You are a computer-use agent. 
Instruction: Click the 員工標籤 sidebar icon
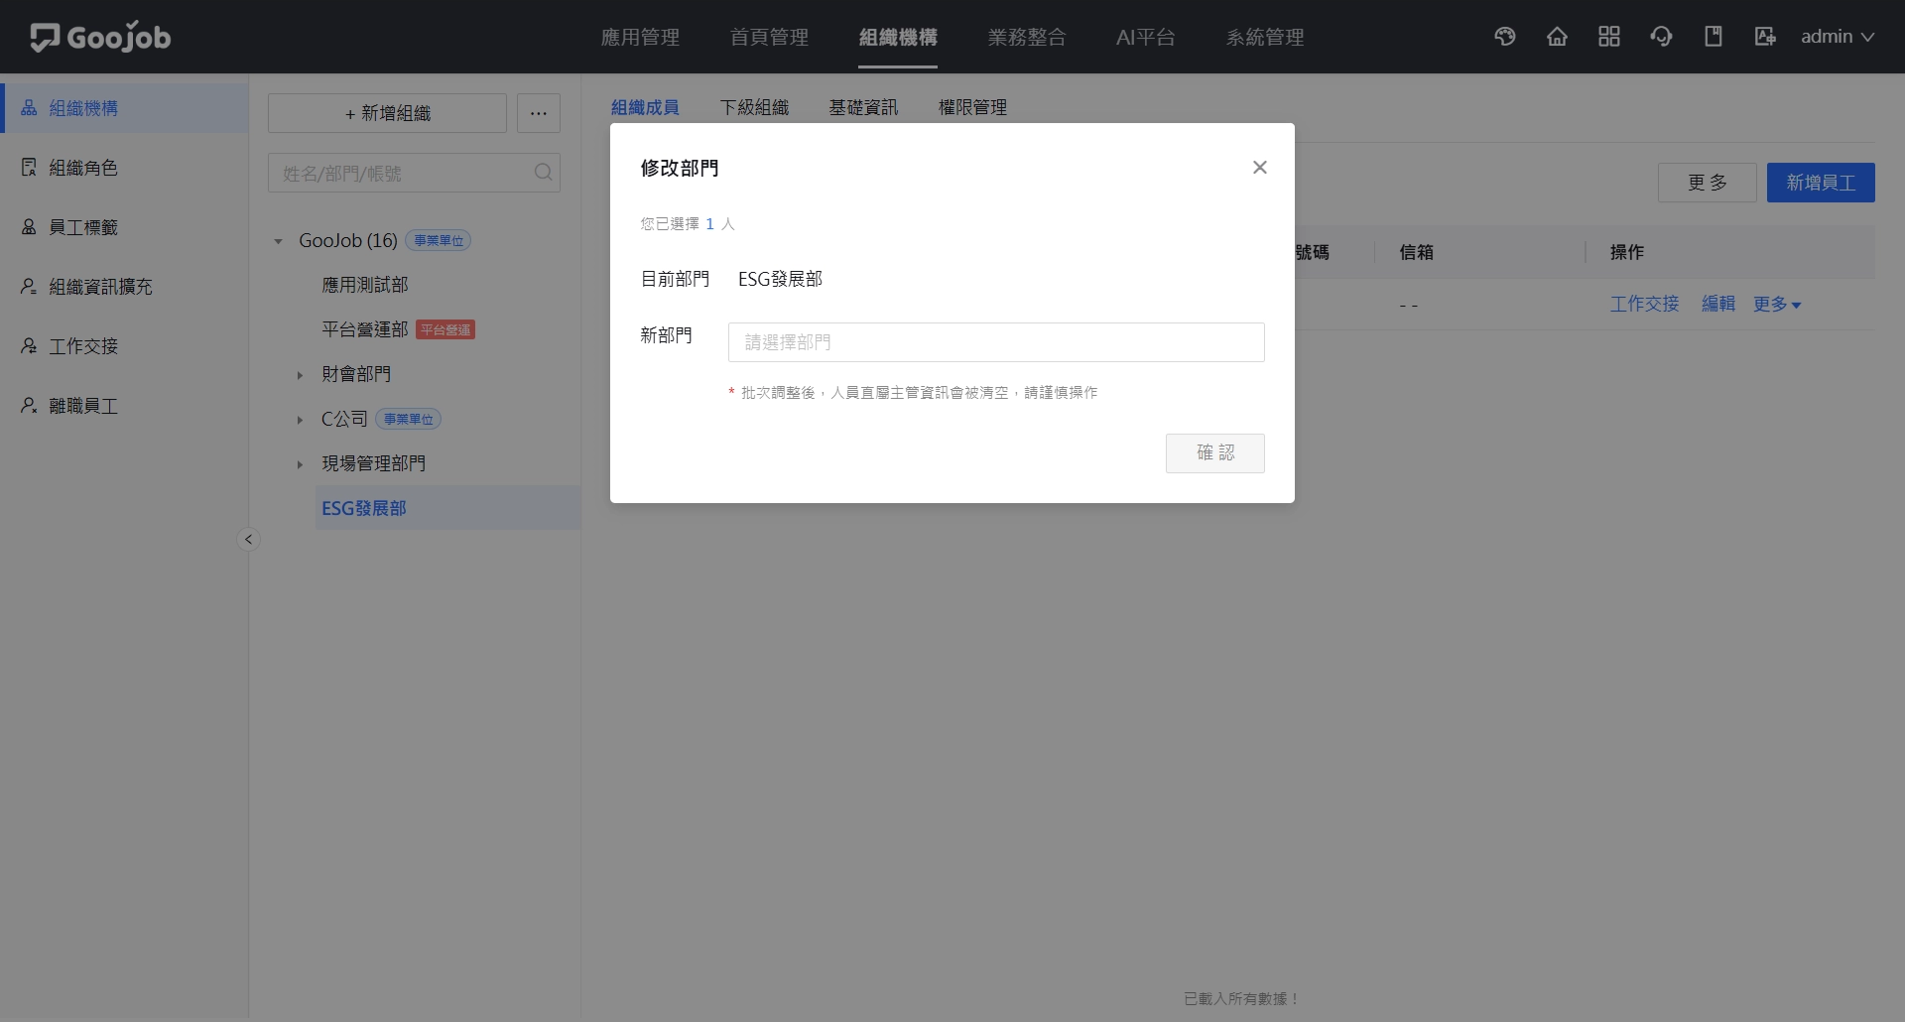(29, 227)
